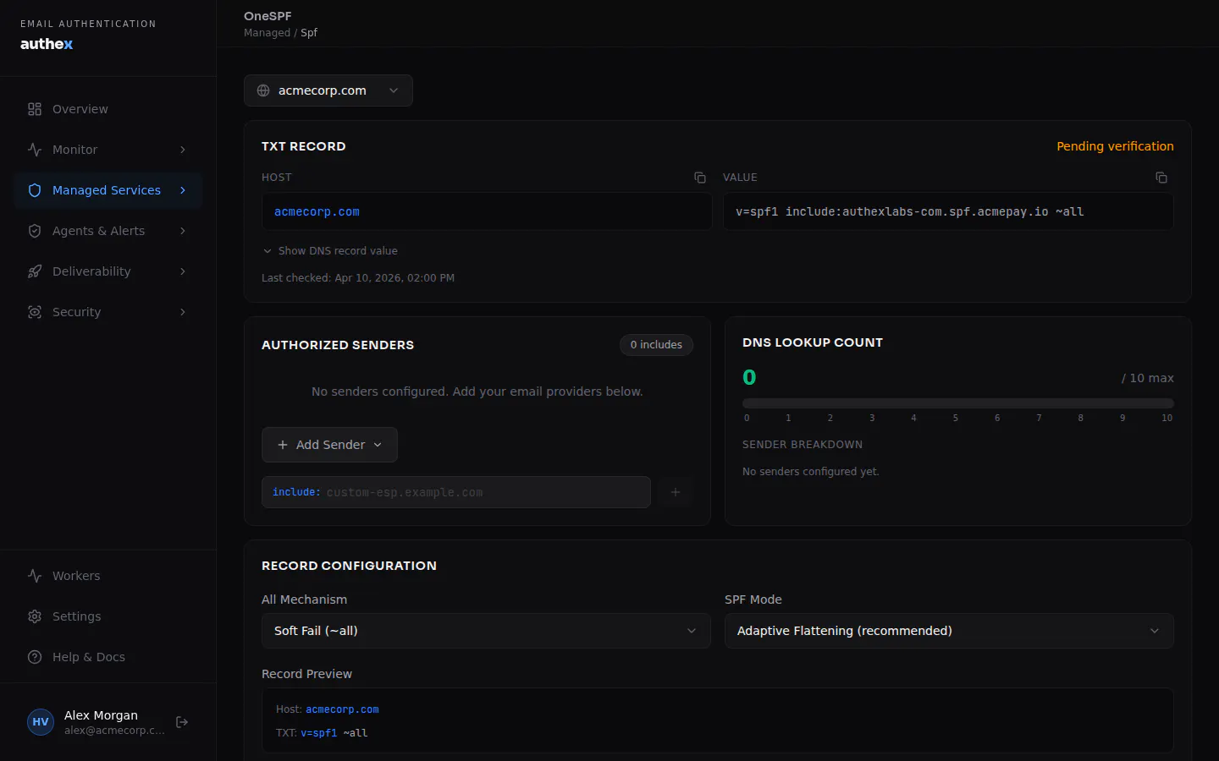Expand the Deliverability submenu chevron
The height and width of the screenshot is (761, 1219).
(x=183, y=271)
